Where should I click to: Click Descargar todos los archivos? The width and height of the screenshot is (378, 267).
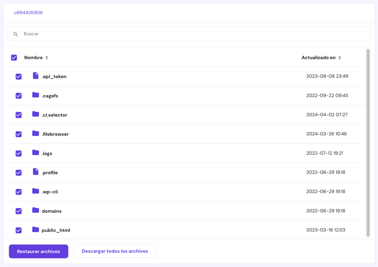tap(115, 251)
